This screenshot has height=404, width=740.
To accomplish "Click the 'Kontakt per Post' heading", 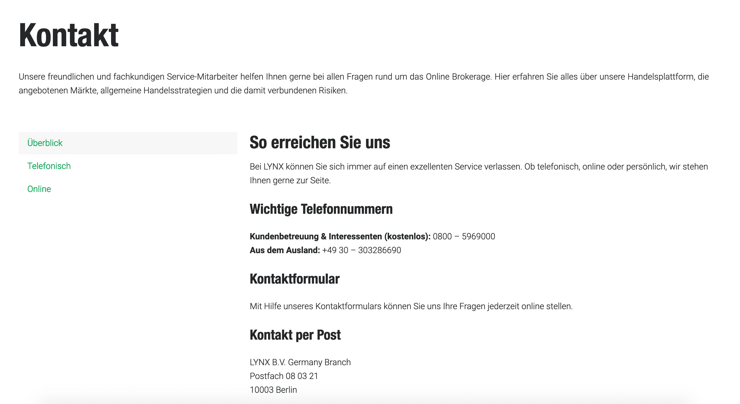I will pos(295,335).
